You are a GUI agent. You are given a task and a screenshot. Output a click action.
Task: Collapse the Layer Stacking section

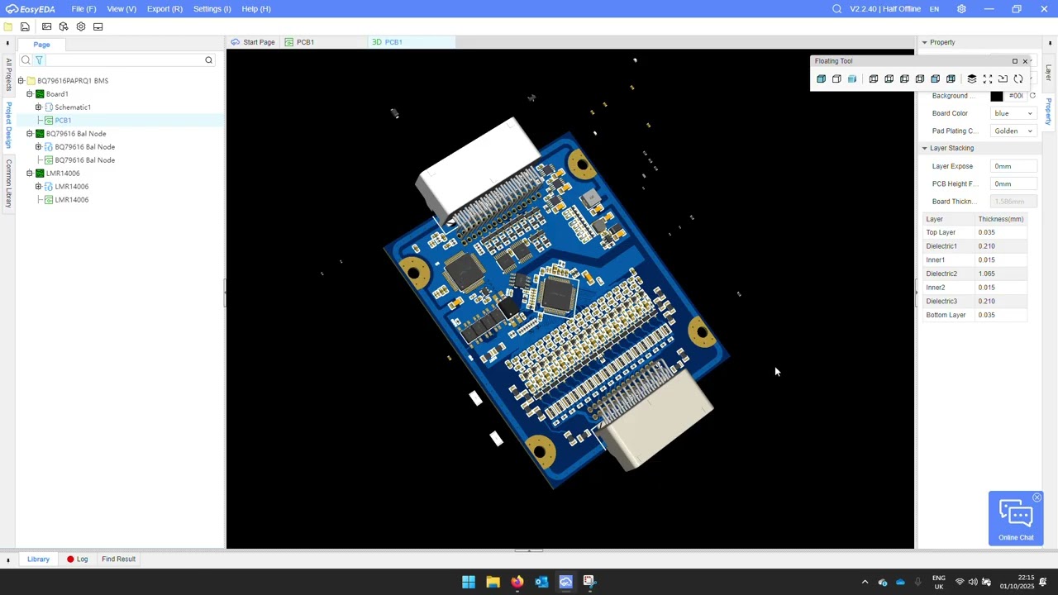pos(925,148)
